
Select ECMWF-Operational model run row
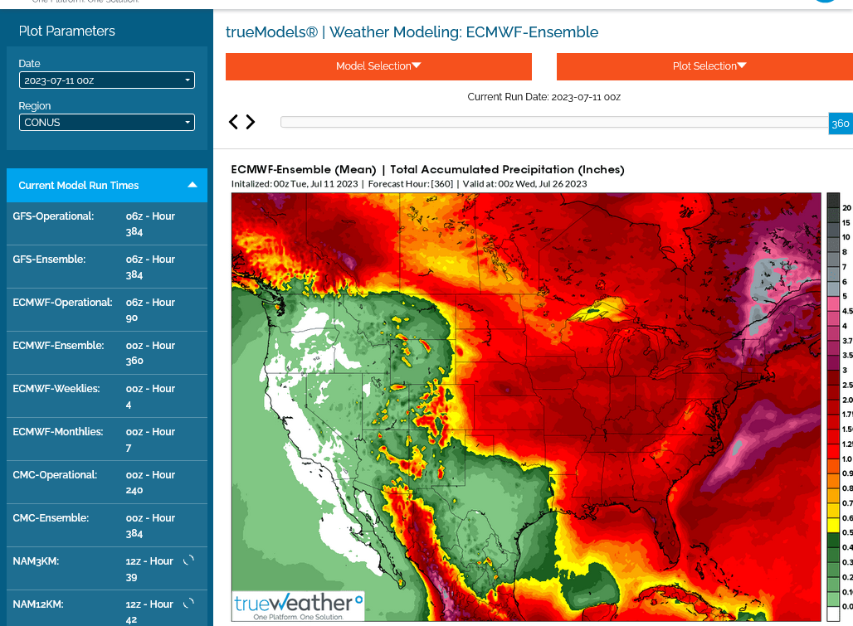coord(107,310)
